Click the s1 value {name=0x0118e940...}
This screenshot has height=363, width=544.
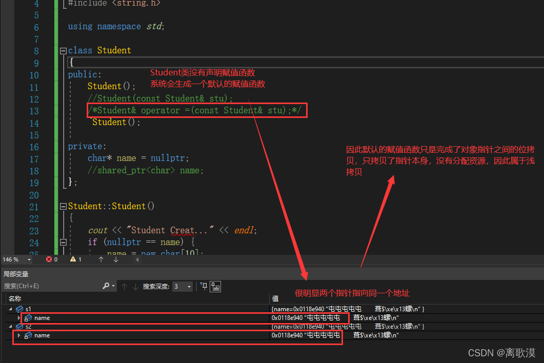[348, 309]
